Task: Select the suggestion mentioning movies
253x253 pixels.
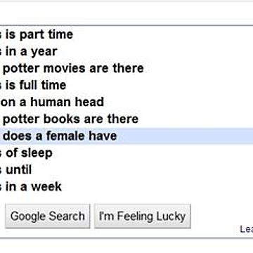Action: [x=126, y=69]
